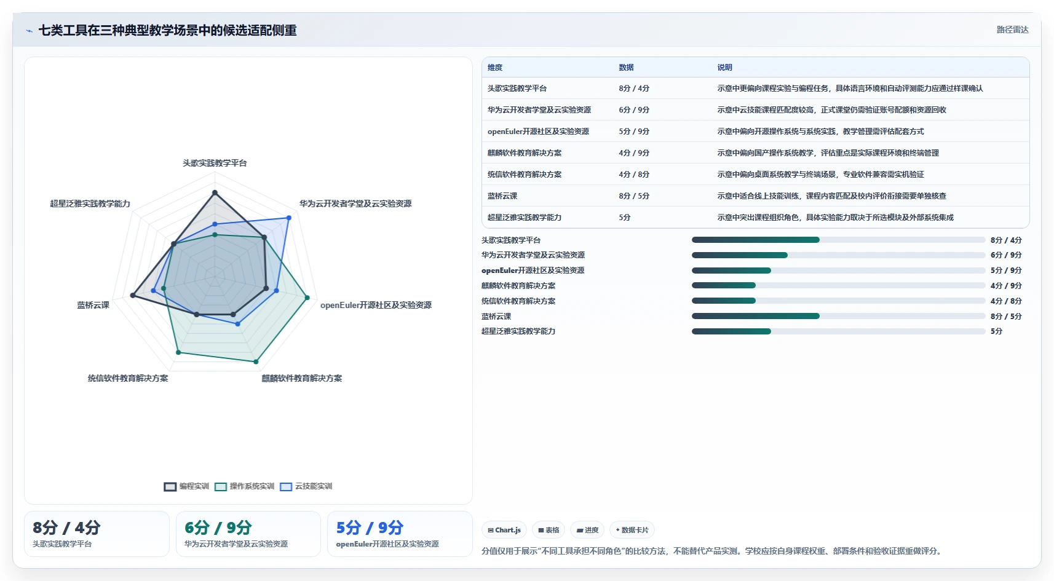Open the 8分 / 4分 头歌实践教学平台 card

pyautogui.click(x=97, y=534)
